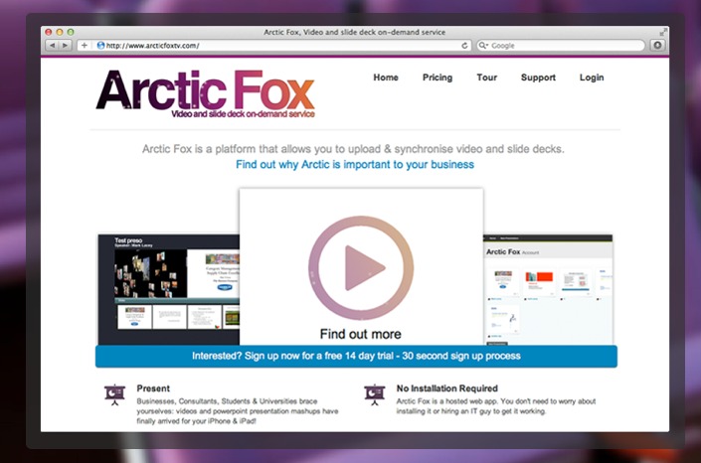Viewport: 701px width, 463px height.
Task: Click the globe site icon in address bar
Action: click(x=100, y=45)
